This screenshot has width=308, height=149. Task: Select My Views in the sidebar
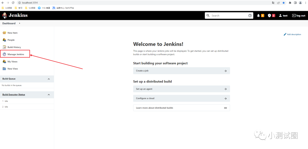(x=12, y=62)
